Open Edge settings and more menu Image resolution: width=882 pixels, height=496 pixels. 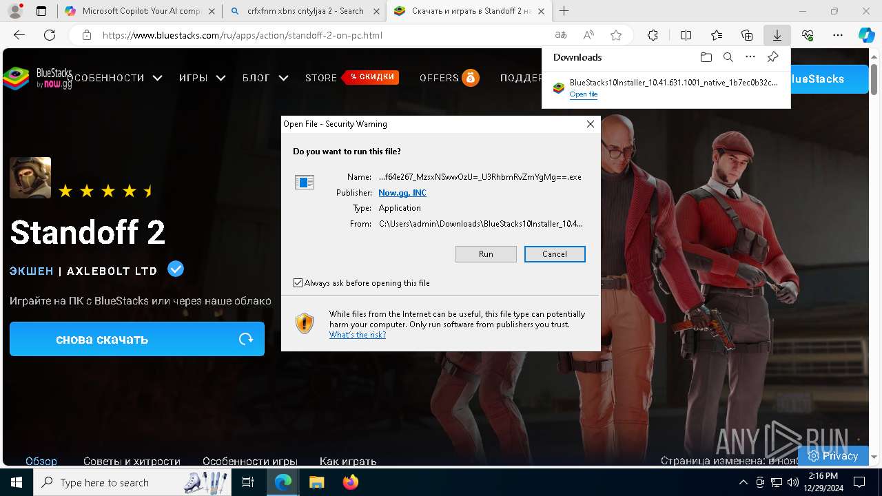click(x=838, y=35)
